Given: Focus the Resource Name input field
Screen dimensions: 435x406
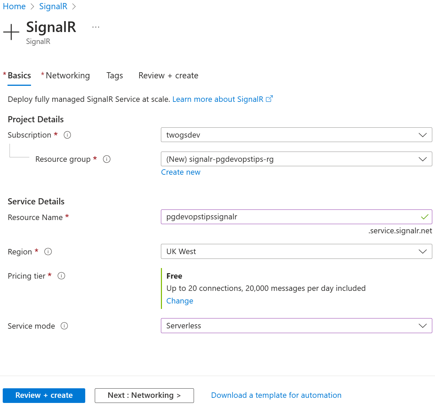Looking at the screenshot, I should [x=296, y=217].
